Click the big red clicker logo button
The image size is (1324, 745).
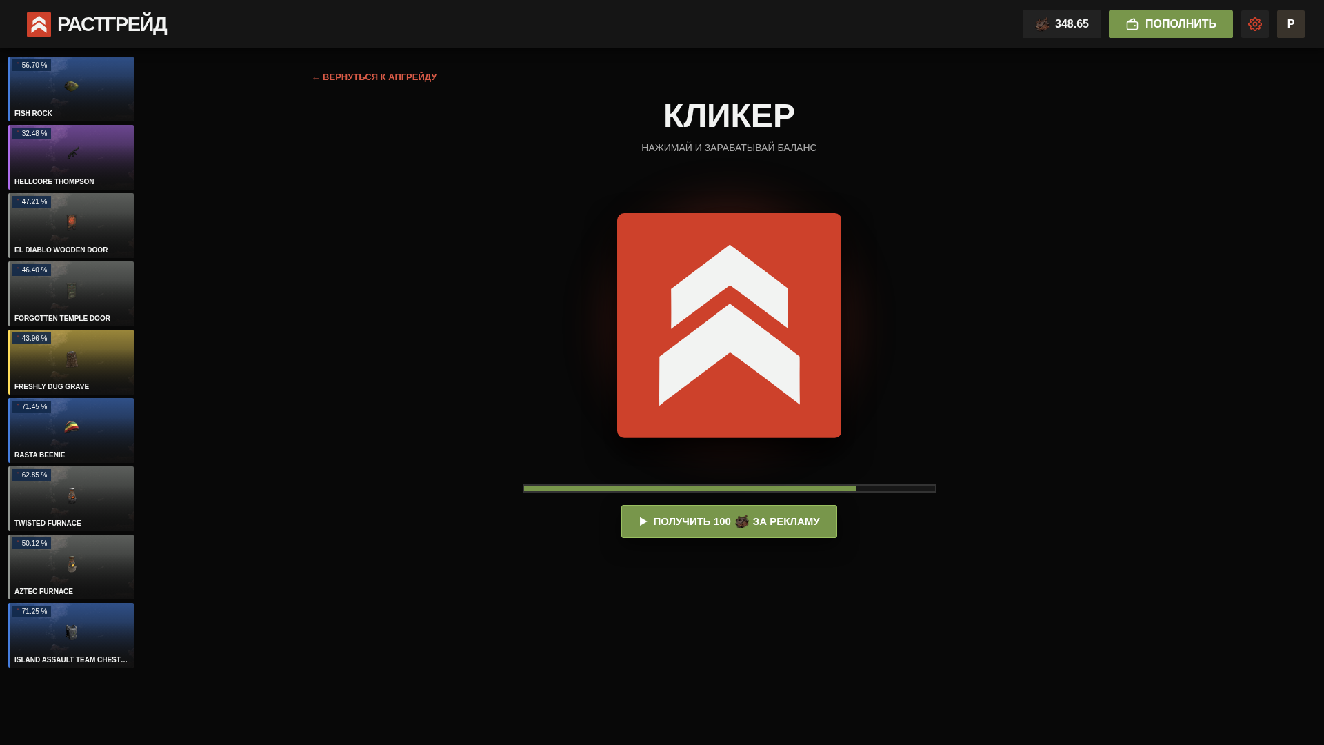729,326
